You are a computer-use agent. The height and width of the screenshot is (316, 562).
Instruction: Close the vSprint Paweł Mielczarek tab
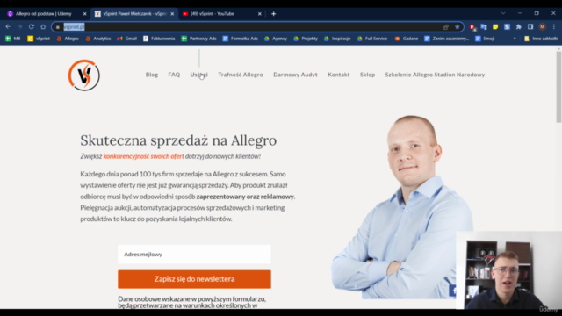(x=172, y=14)
